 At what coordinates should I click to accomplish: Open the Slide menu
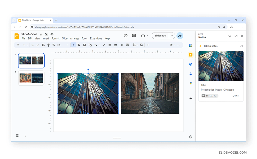tap(65, 38)
